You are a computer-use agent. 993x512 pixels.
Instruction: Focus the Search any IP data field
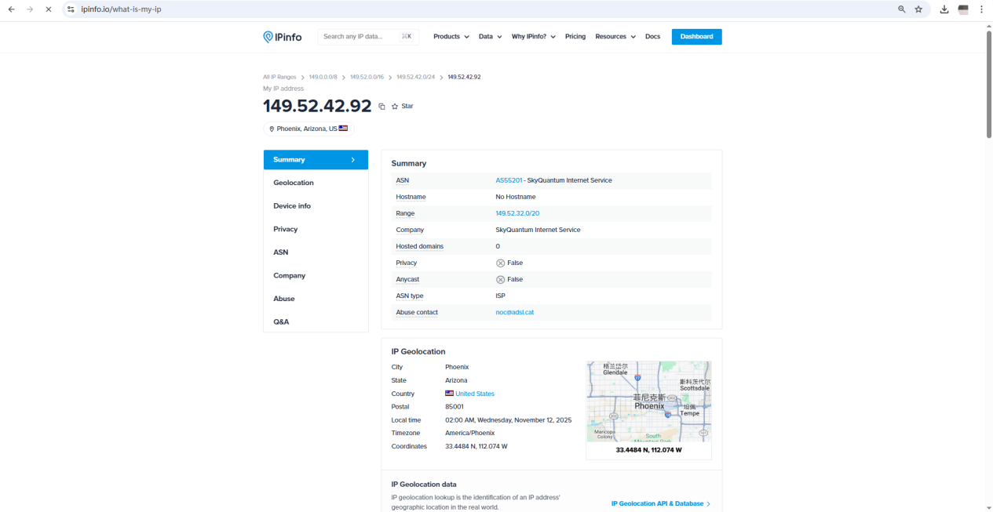click(x=361, y=37)
